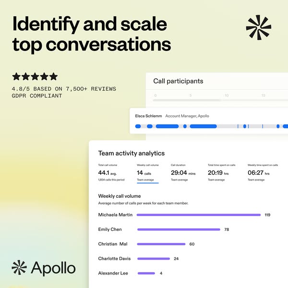Click Charlotte Davis's call volume bar
288x288 pixels.
coord(154,259)
